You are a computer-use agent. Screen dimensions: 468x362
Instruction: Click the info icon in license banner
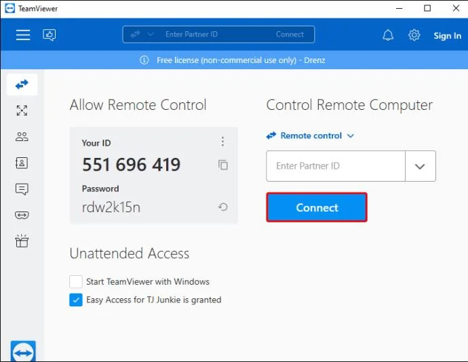[144, 60]
